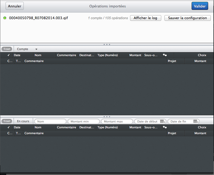Focus the Date de début field

(150, 121)
